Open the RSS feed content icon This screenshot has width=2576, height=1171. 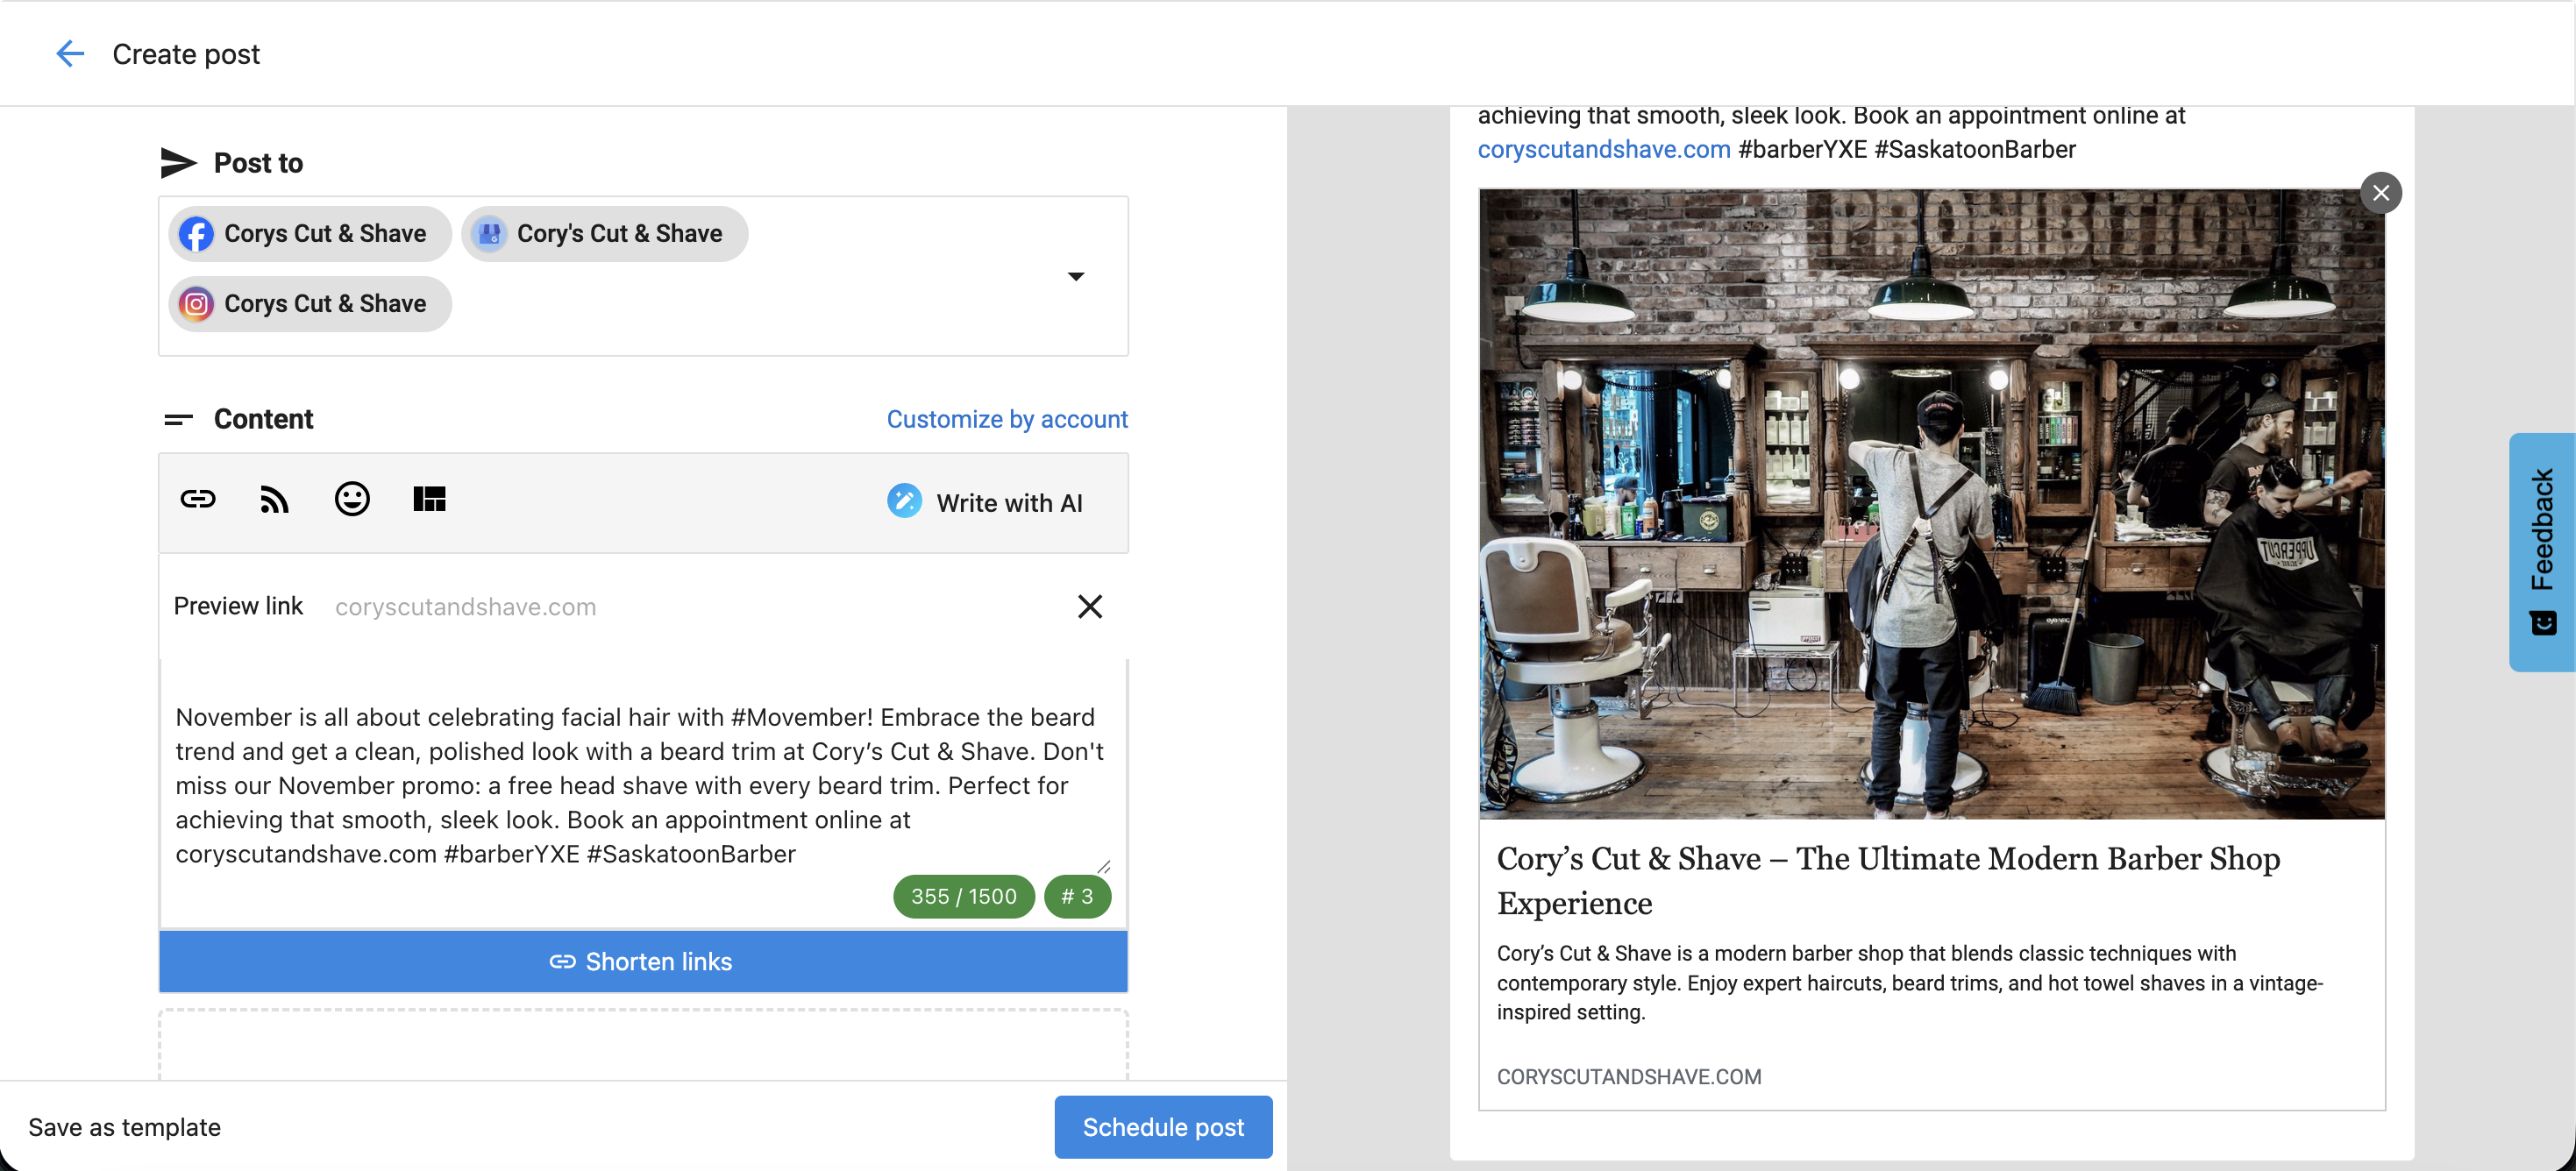click(273, 499)
